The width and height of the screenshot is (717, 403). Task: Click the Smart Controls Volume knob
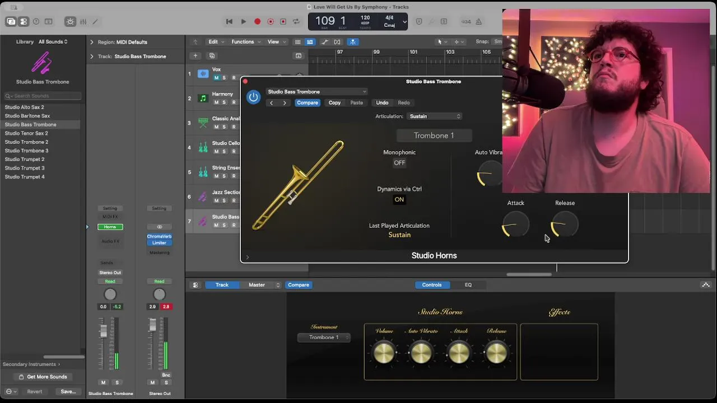coord(384,353)
